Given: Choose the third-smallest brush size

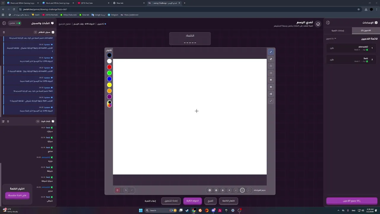Looking at the screenshot, I should pyautogui.click(x=236, y=190).
